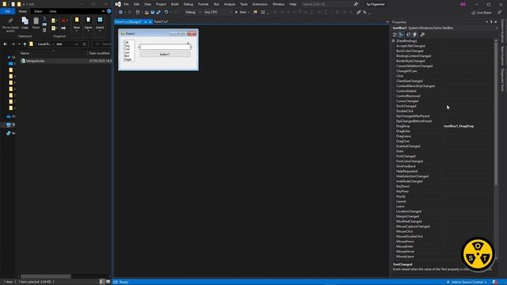Toggle details view in Explorer status bar

[x=102, y=282]
